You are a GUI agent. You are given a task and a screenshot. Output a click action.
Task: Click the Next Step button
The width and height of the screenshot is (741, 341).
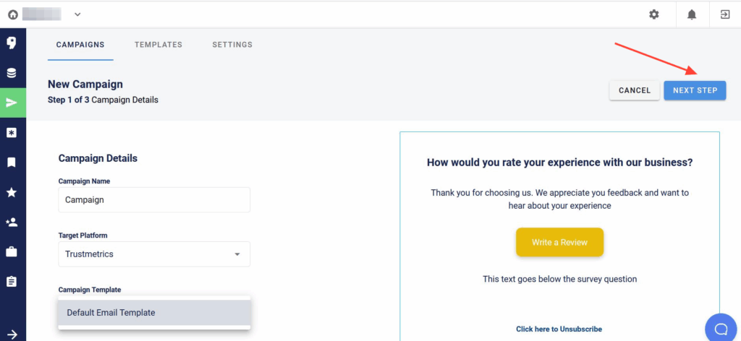695,90
